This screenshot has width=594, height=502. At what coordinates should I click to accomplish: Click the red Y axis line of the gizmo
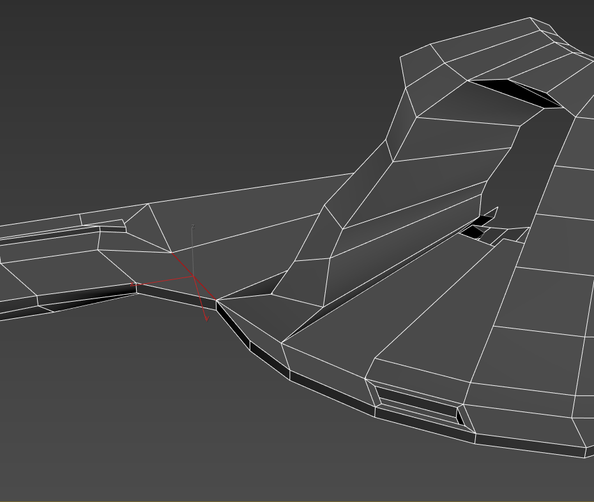click(x=200, y=299)
